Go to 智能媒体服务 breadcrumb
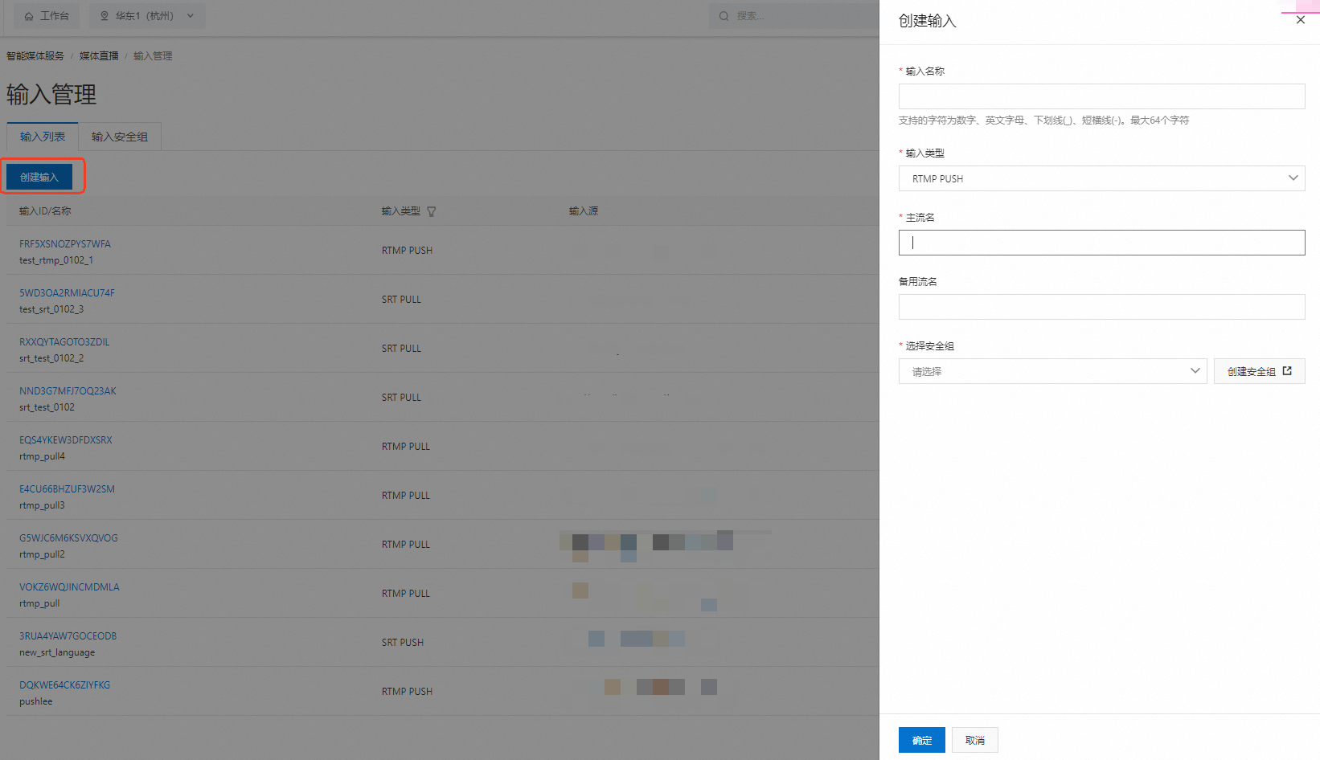 pyautogui.click(x=35, y=56)
